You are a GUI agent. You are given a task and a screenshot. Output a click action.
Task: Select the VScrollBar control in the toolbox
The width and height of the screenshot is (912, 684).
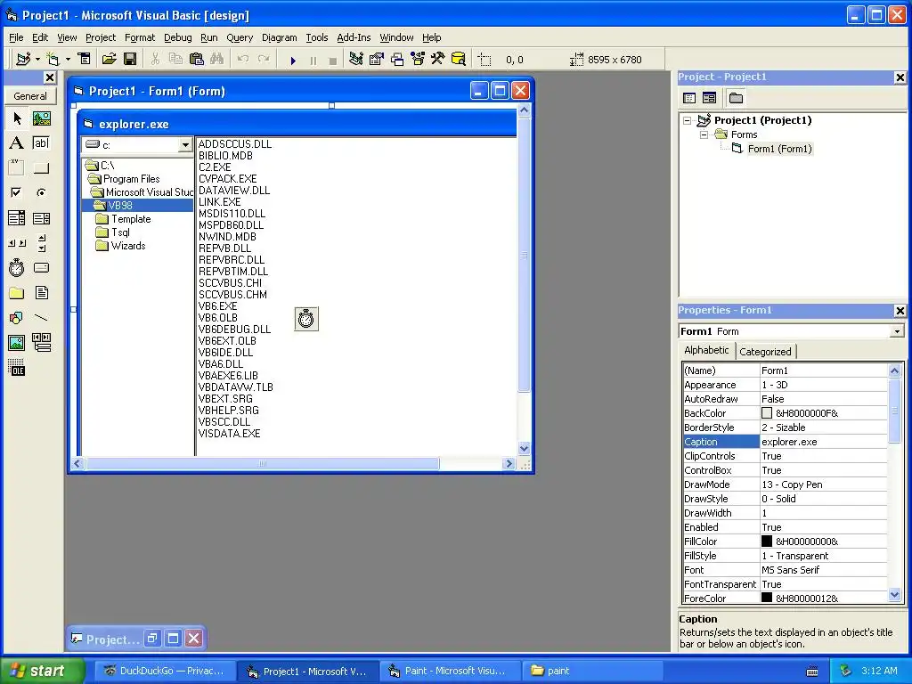(41, 243)
